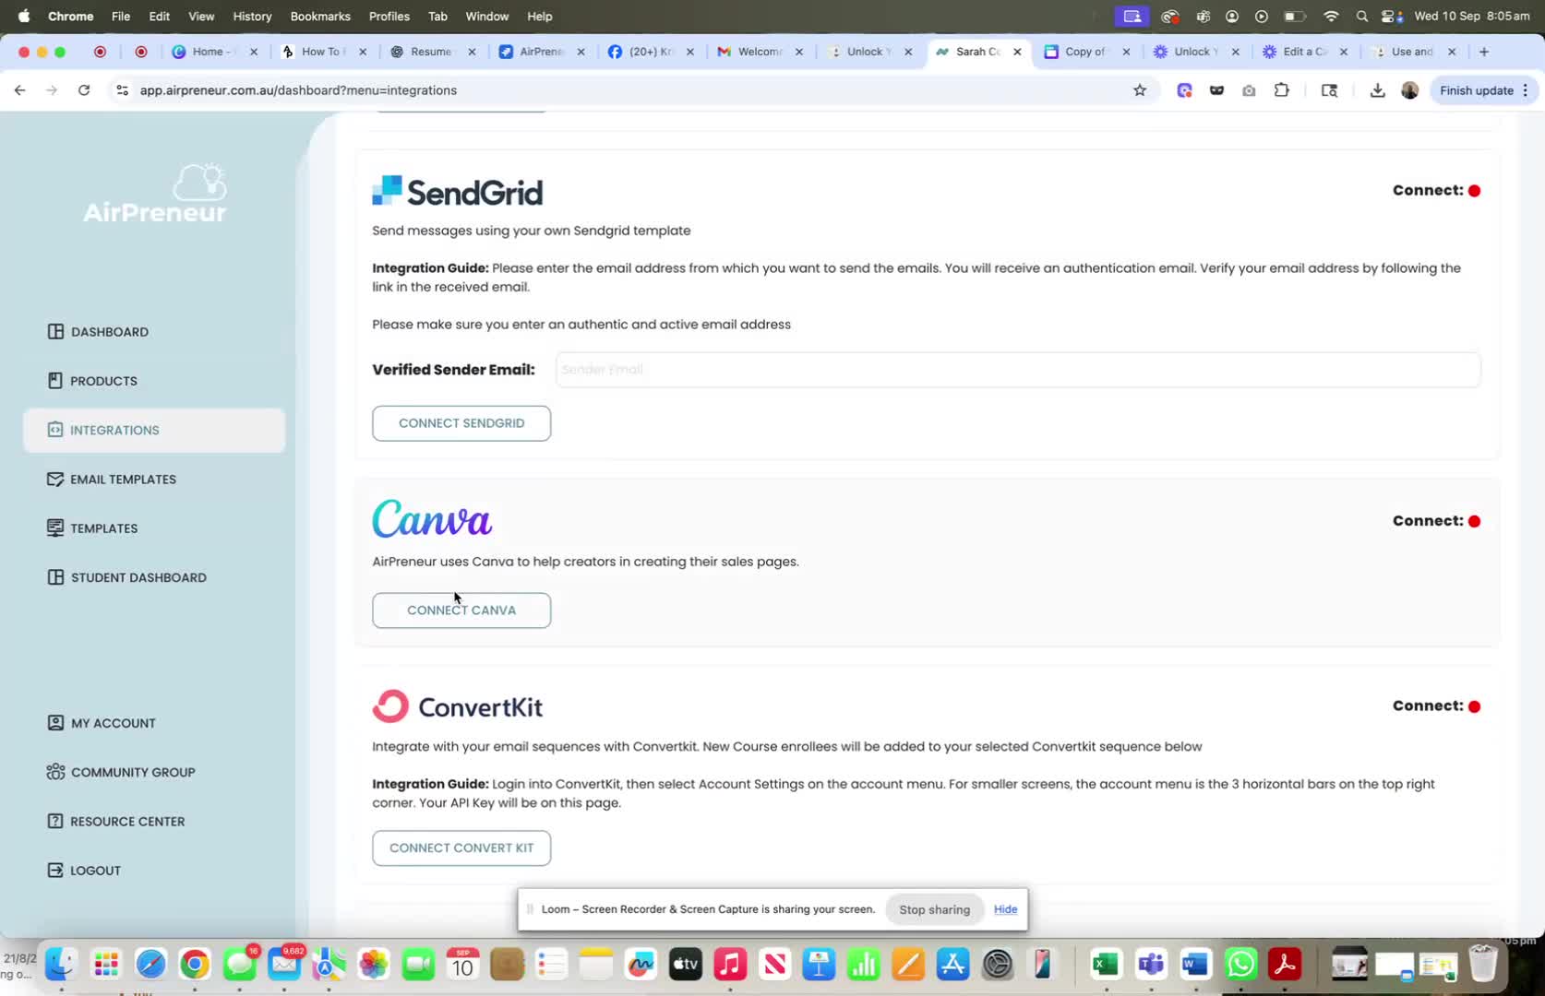Open Chrome profile avatar

(1409, 90)
